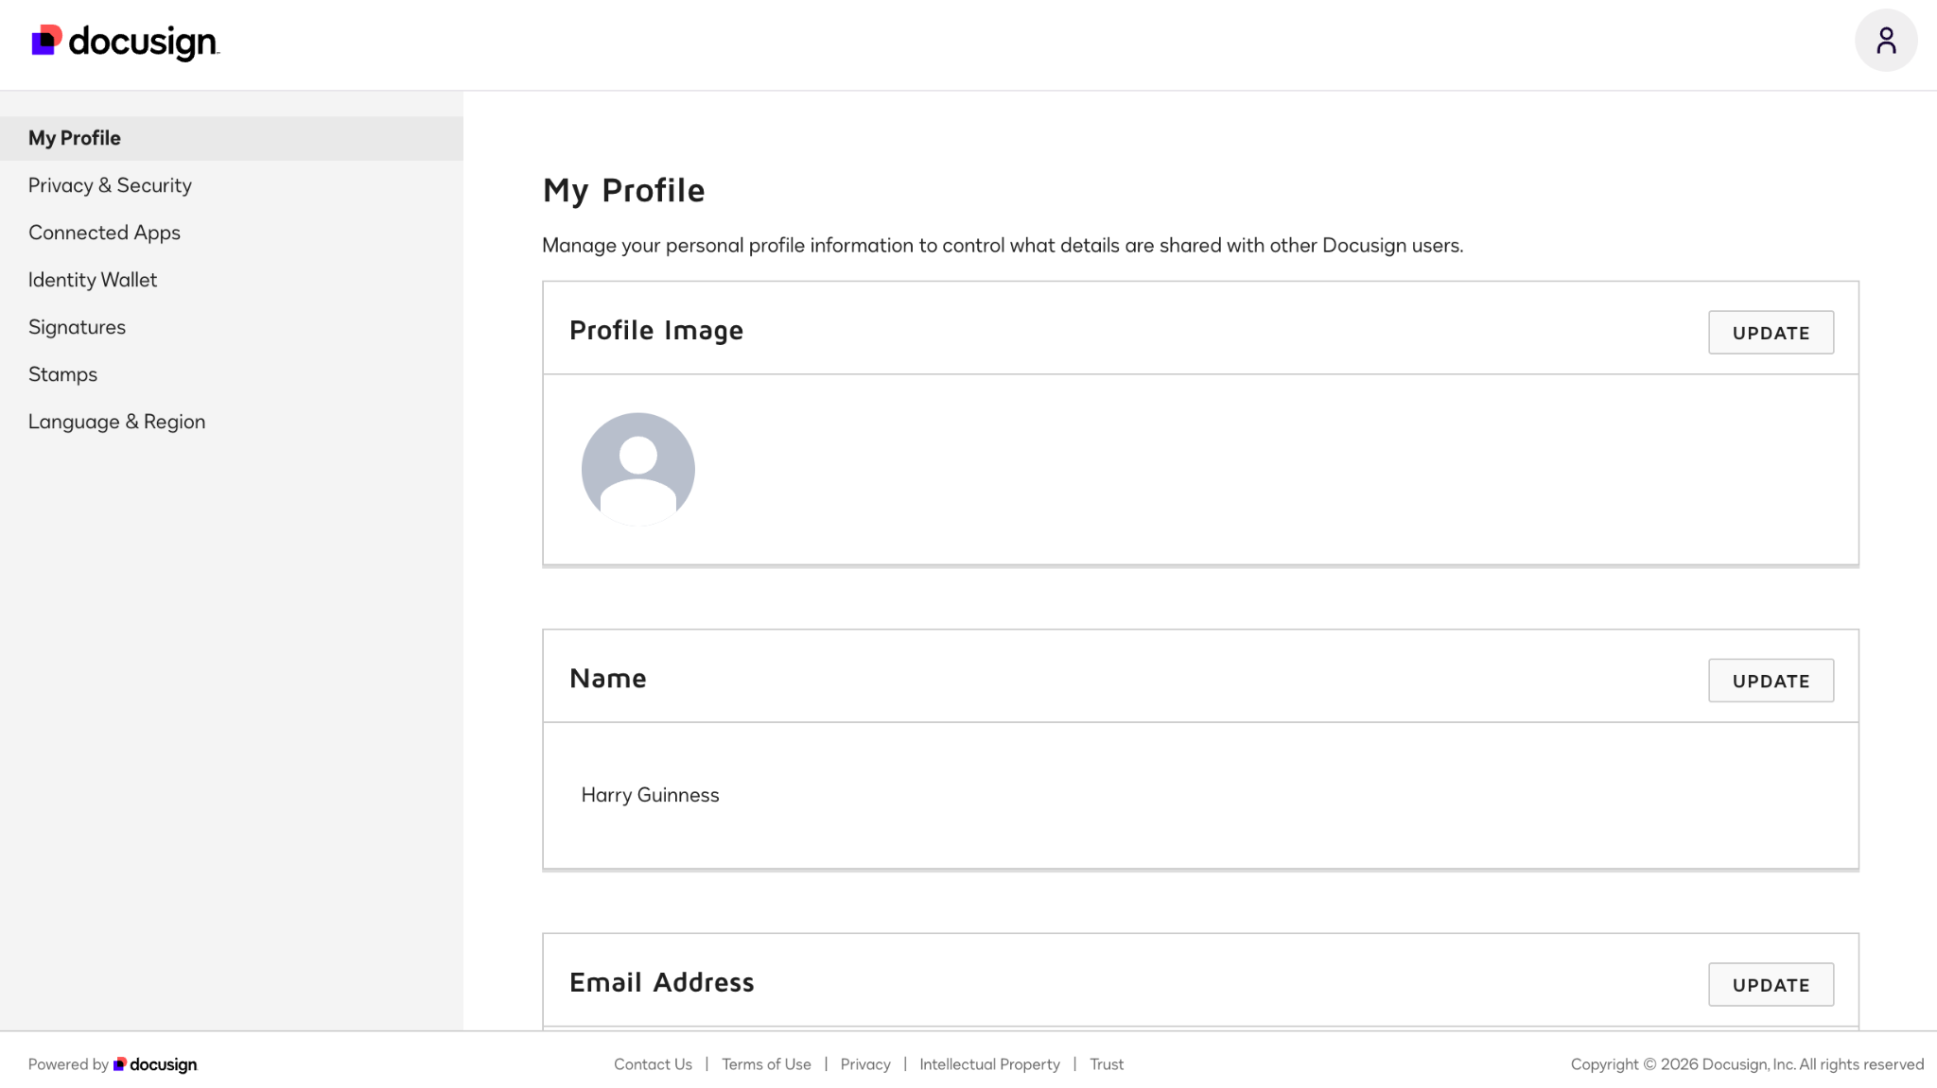Click the Email Address section title
Screen dimensions: 1937x1088
tap(662, 982)
